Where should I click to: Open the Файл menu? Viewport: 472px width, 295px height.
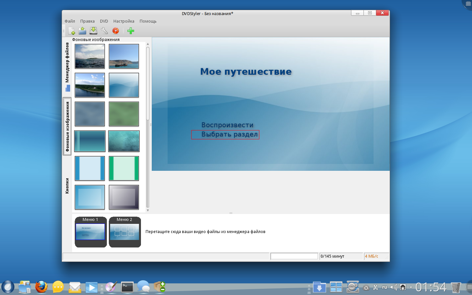tap(70, 21)
